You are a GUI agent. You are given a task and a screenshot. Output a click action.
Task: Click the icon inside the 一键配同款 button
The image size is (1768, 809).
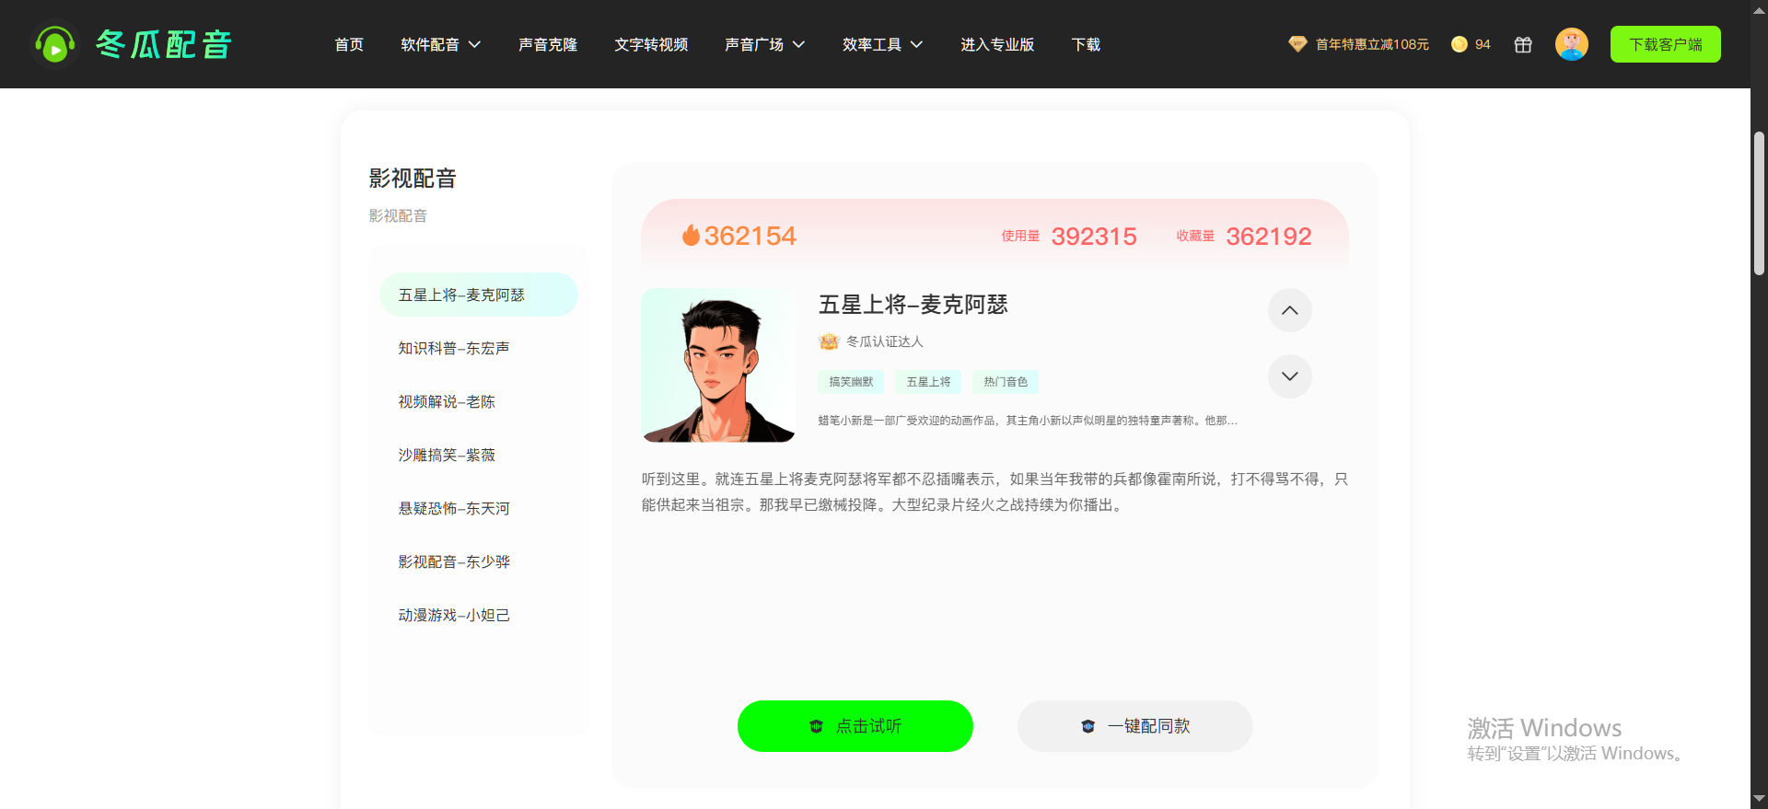pos(1088,726)
